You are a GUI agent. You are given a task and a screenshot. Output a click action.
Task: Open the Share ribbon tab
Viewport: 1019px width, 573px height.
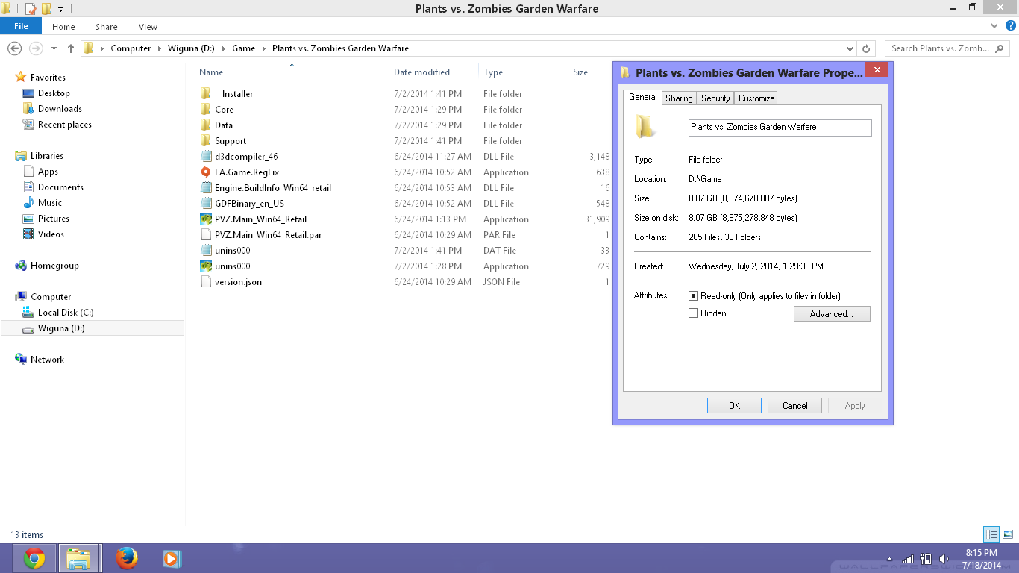coord(107,27)
